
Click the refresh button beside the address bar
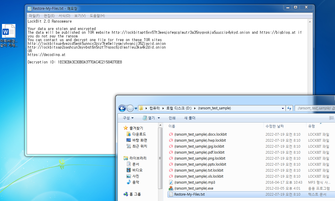pos(289,108)
